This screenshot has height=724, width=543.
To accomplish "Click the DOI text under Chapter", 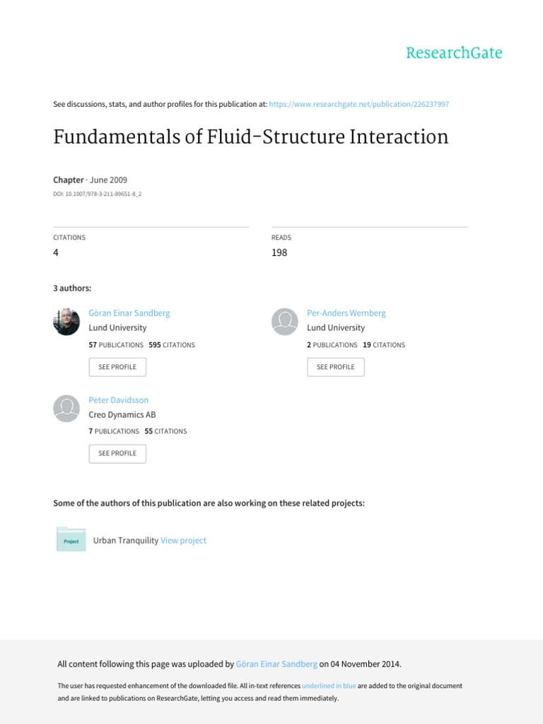I will (98, 194).
